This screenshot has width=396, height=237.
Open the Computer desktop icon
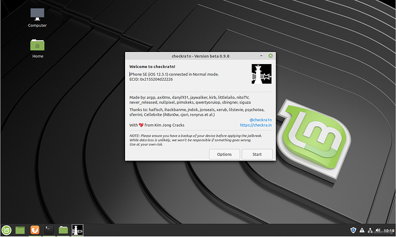coord(37,17)
